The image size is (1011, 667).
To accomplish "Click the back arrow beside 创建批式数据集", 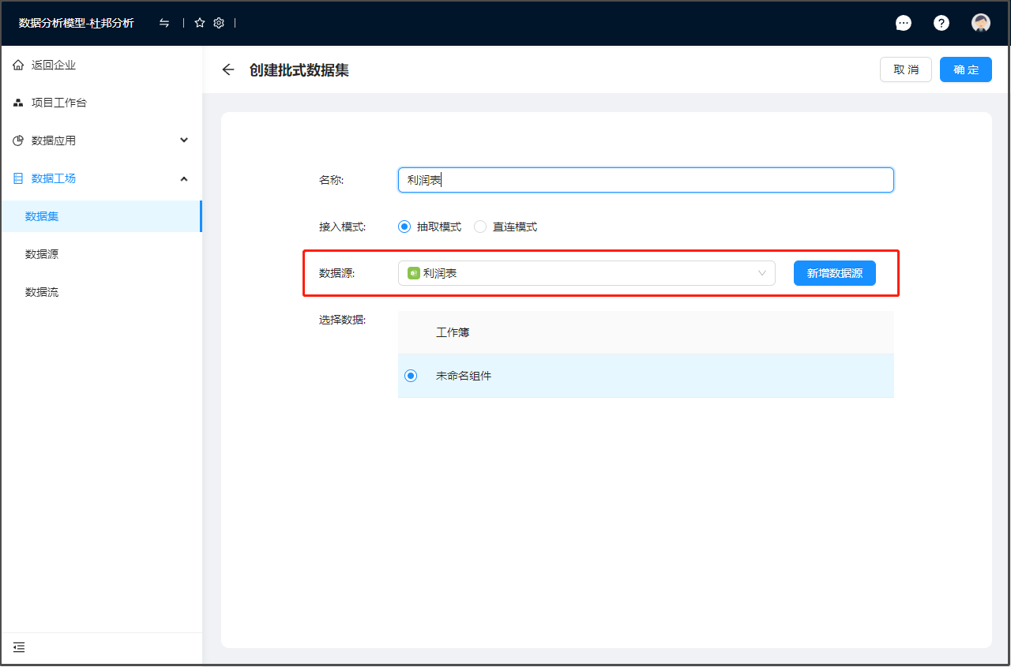I will (228, 69).
